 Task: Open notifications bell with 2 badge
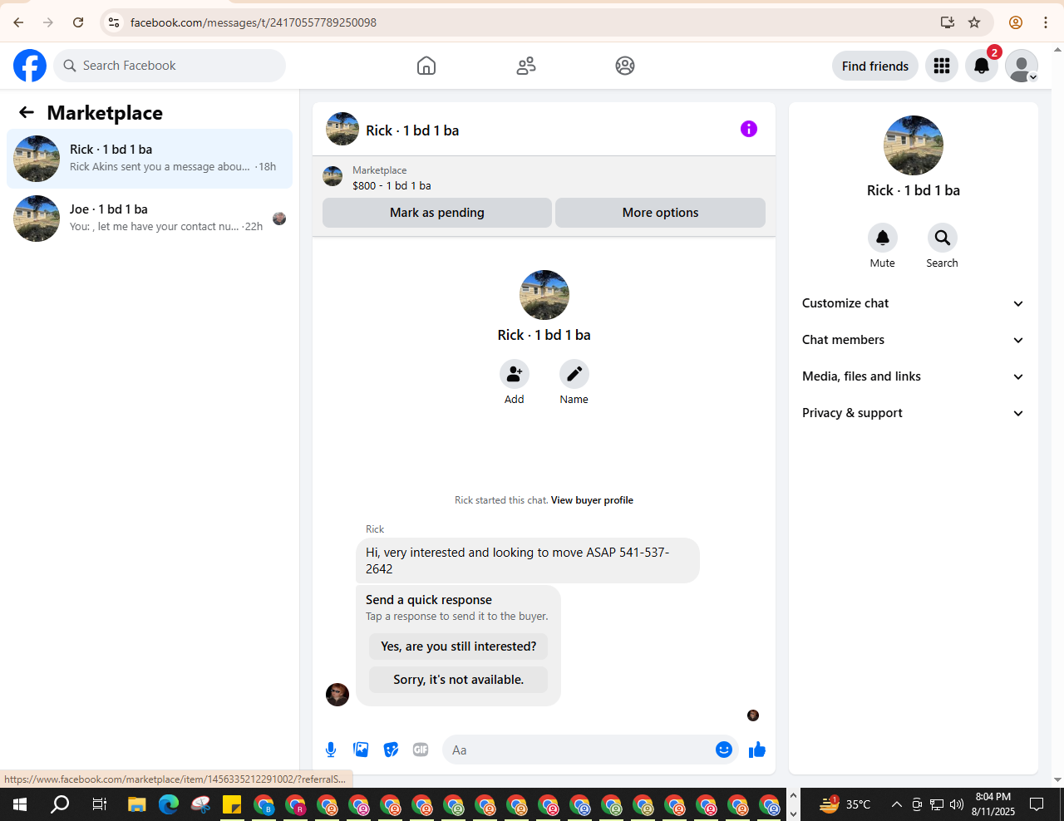(x=982, y=66)
